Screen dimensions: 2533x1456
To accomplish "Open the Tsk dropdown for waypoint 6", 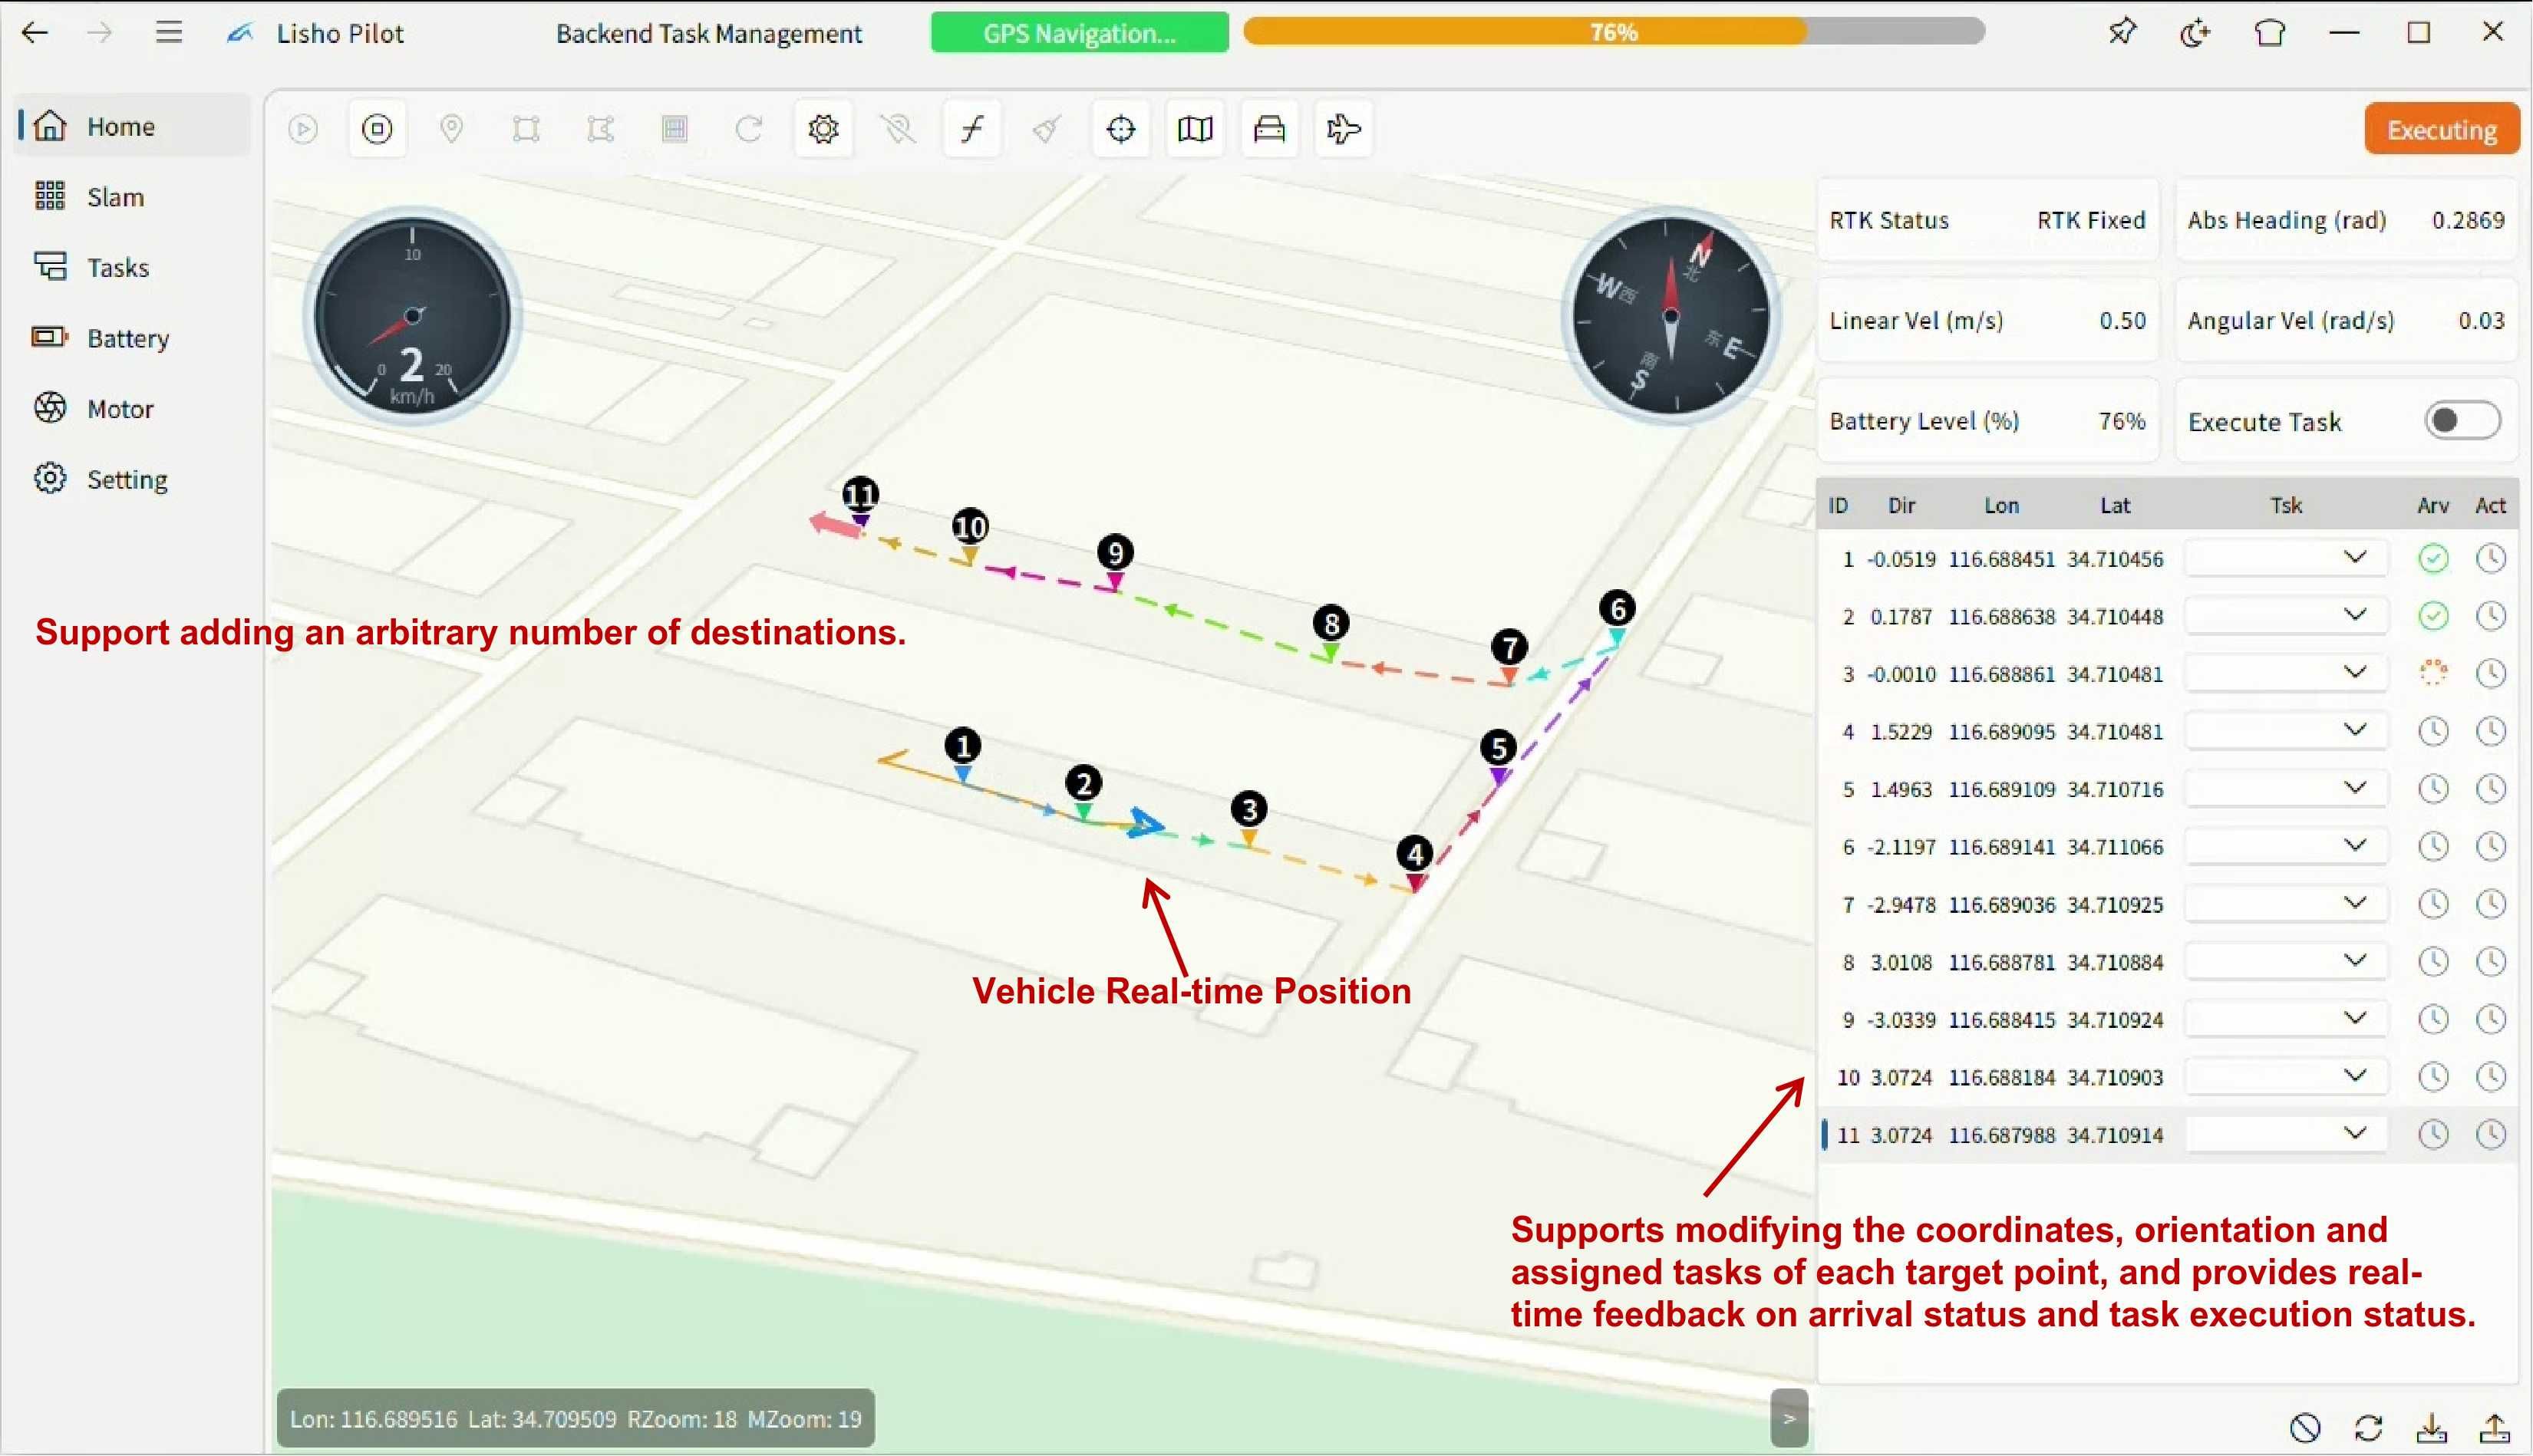I will [x=2286, y=846].
